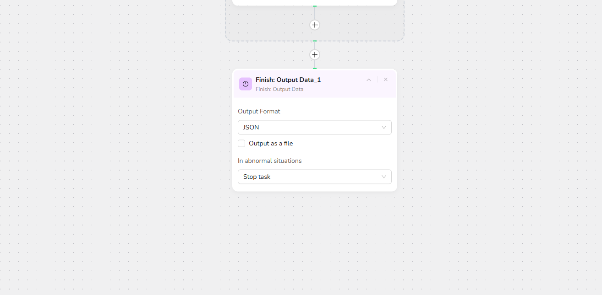
Task: Click empty dotted canvas left of Finish node
Action: pyautogui.click(x=115, y=137)
